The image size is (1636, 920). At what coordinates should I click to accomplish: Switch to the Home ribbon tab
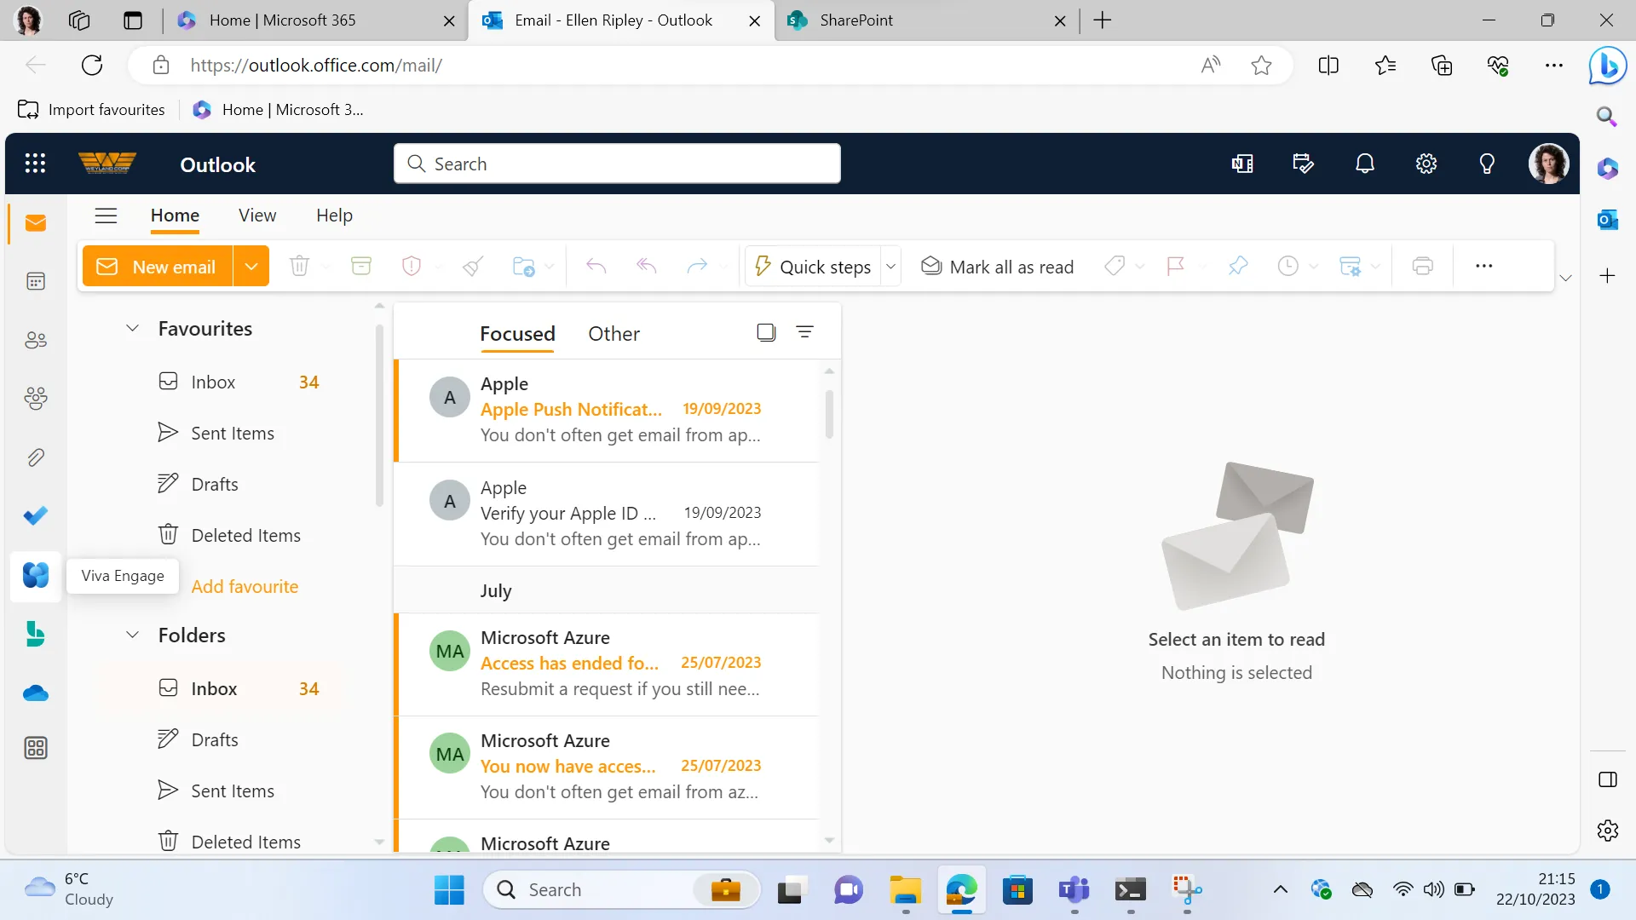(175, 216)
